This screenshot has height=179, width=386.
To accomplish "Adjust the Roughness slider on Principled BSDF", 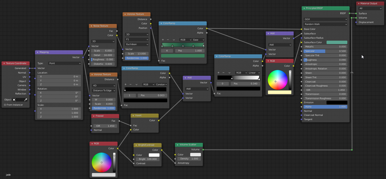I will [x=325, y=60].
